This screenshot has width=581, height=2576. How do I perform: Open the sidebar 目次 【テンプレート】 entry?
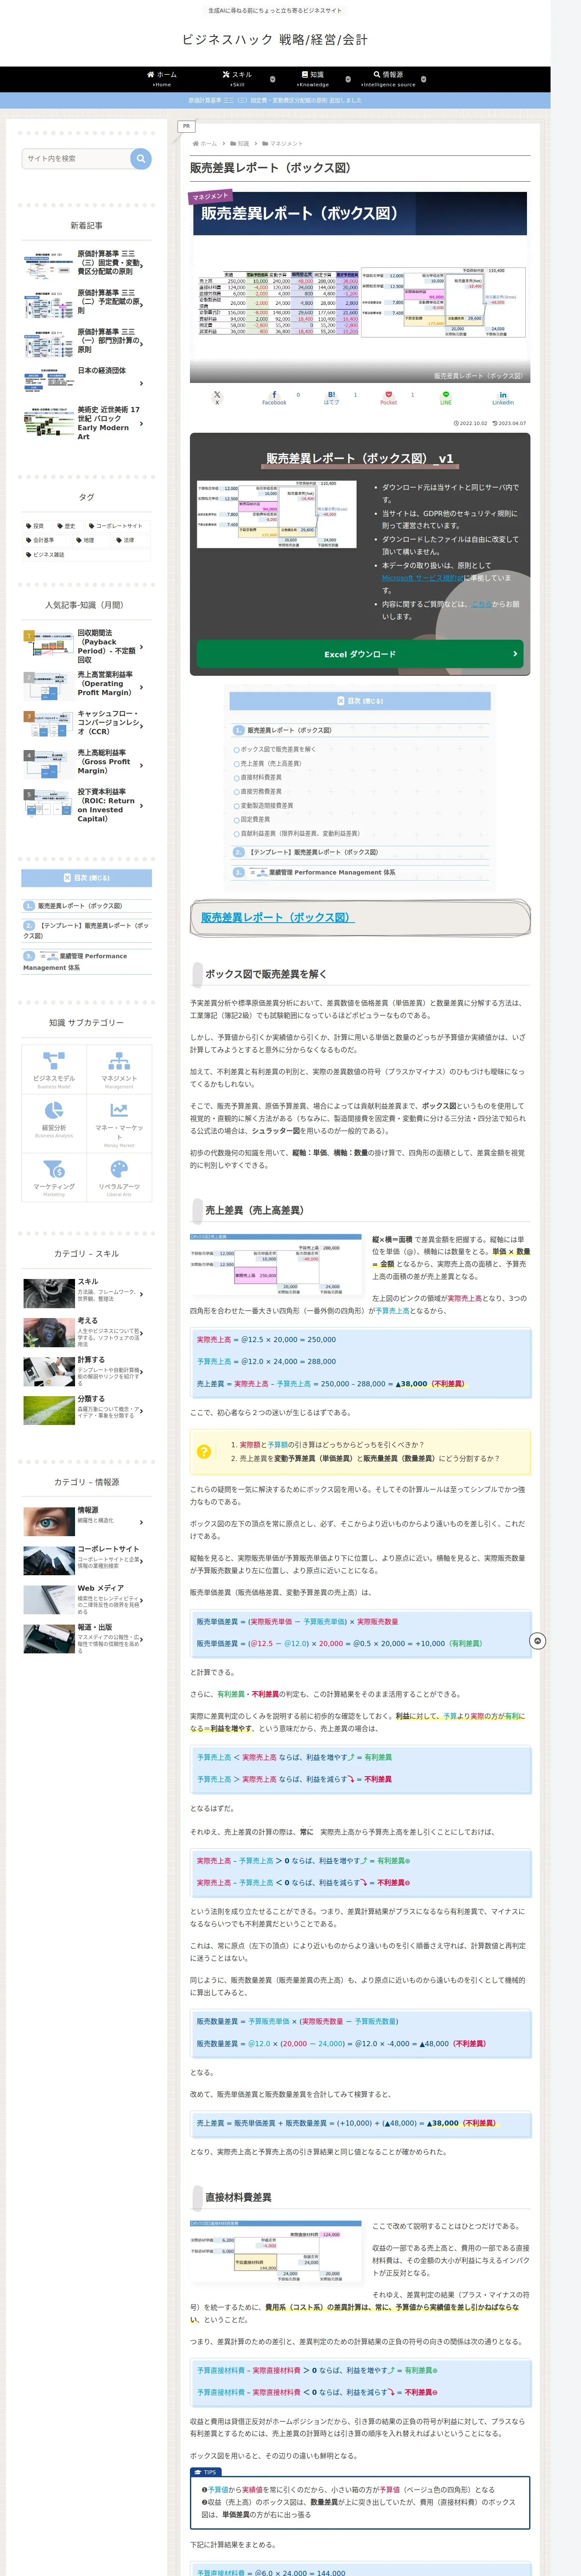click(87, 930)
